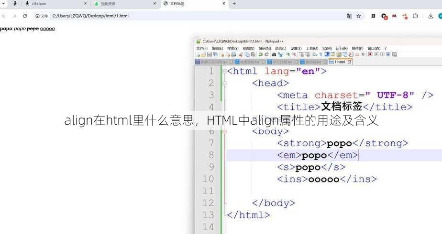Toggle vertical scroll sync in Notepad++ toolbar

point(301,54)
